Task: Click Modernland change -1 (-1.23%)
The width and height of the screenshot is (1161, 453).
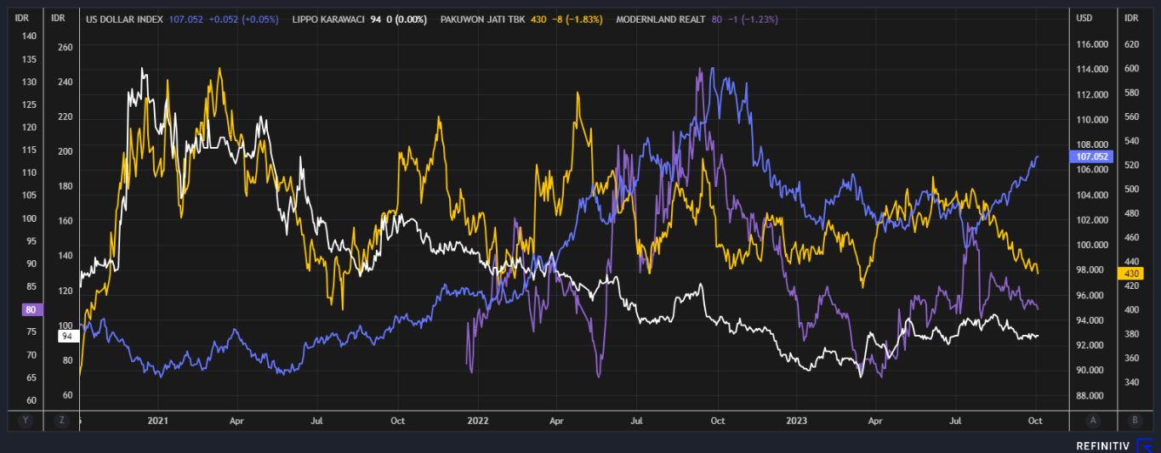Action: point(752,19)
